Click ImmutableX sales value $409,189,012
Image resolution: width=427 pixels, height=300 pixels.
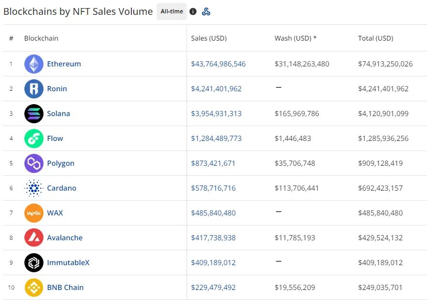coord(213,263)
